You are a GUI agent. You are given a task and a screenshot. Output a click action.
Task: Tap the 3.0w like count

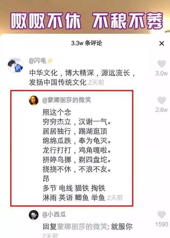161,73
